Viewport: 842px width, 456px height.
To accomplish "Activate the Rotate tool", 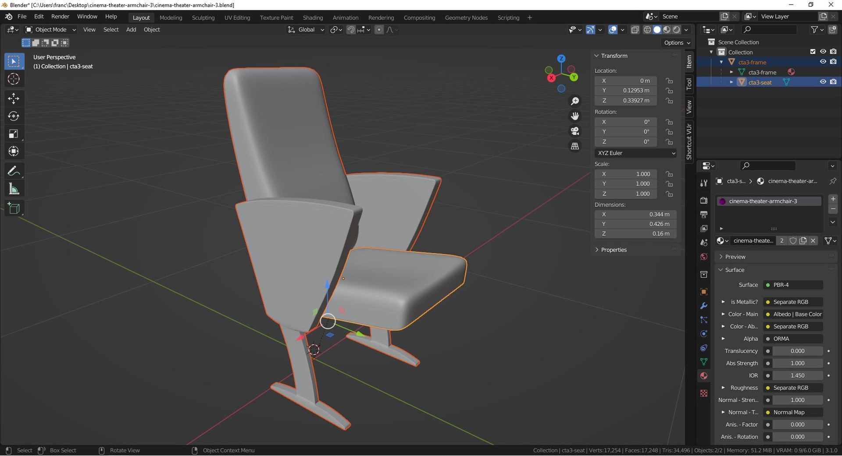I will click(14, 116).
